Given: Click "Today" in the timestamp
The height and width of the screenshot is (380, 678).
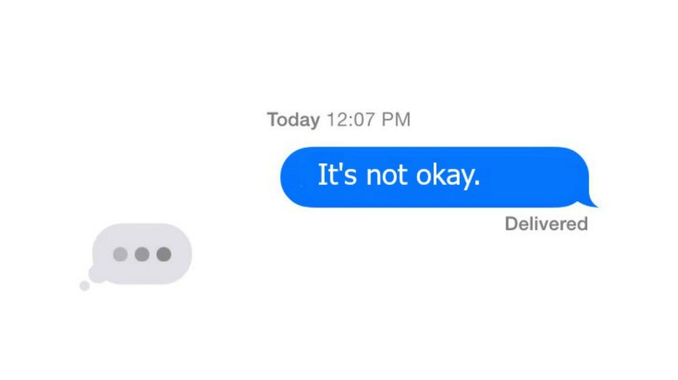Looking at the screenshot, I should point(293,120).
